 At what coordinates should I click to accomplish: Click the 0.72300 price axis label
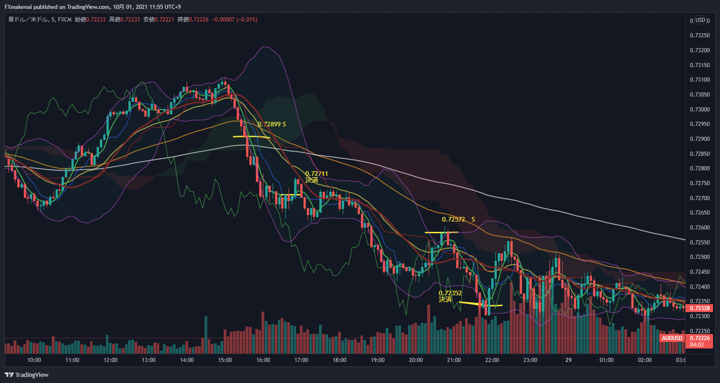pos(700,316)
